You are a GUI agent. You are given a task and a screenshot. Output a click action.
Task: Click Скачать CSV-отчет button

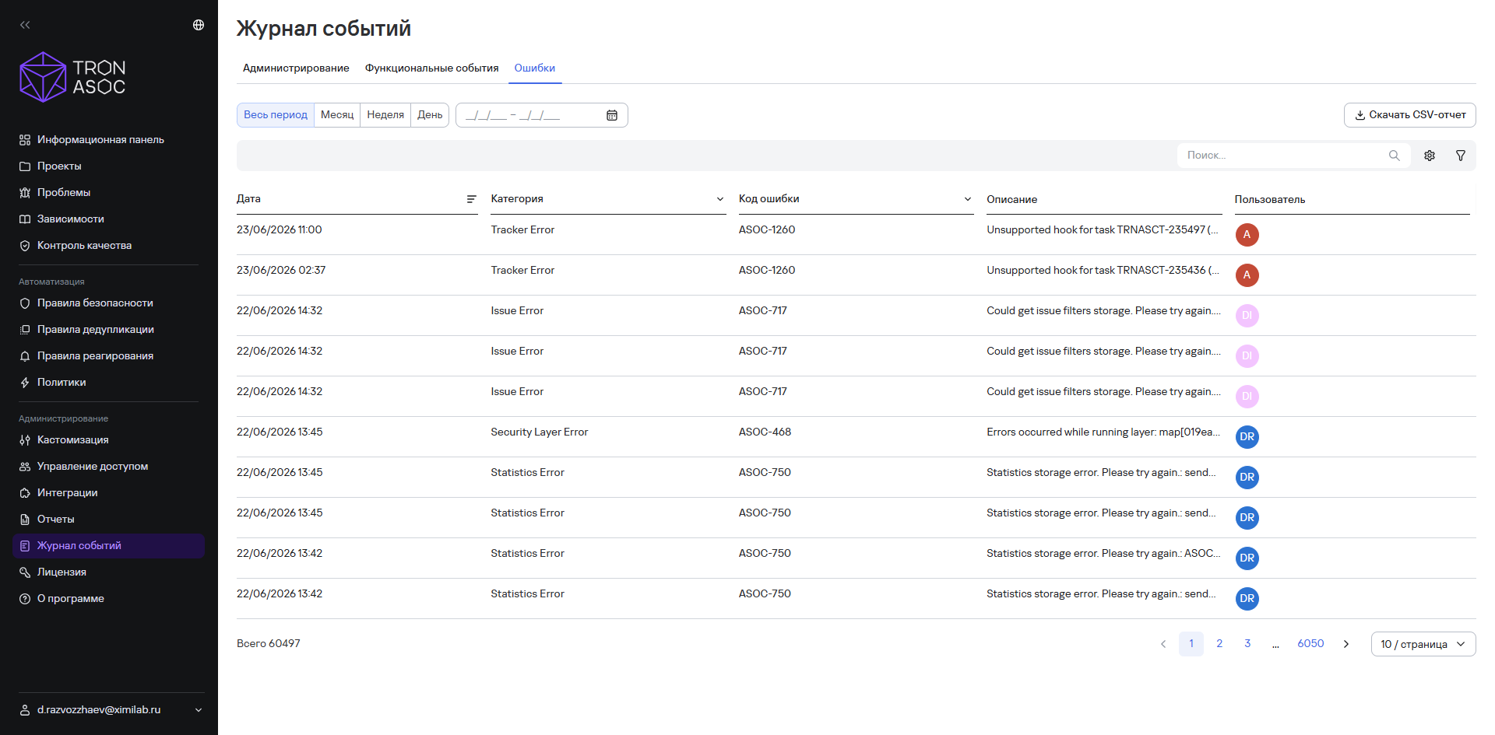point(1410,115)
